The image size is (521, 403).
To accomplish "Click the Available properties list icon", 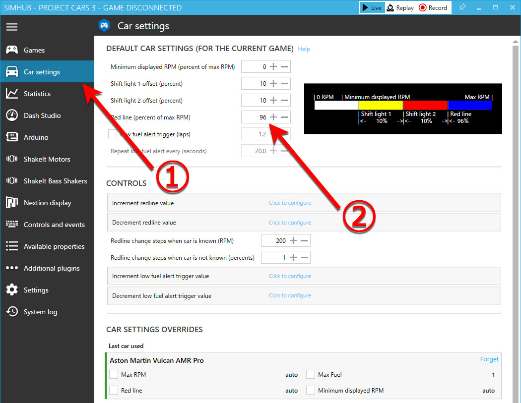I will click(x=12, y=246).
